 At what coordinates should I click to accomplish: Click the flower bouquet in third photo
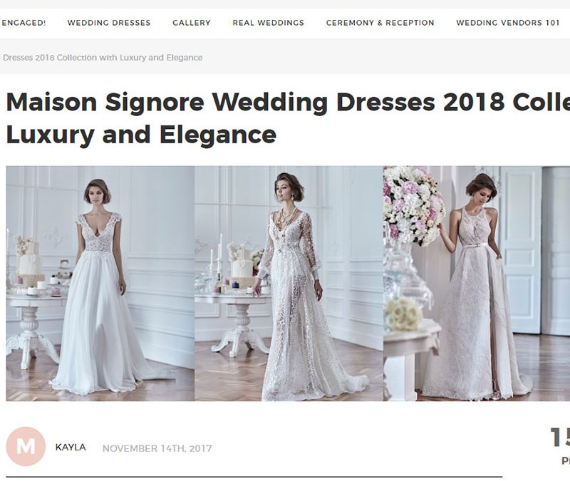point(413,205)
